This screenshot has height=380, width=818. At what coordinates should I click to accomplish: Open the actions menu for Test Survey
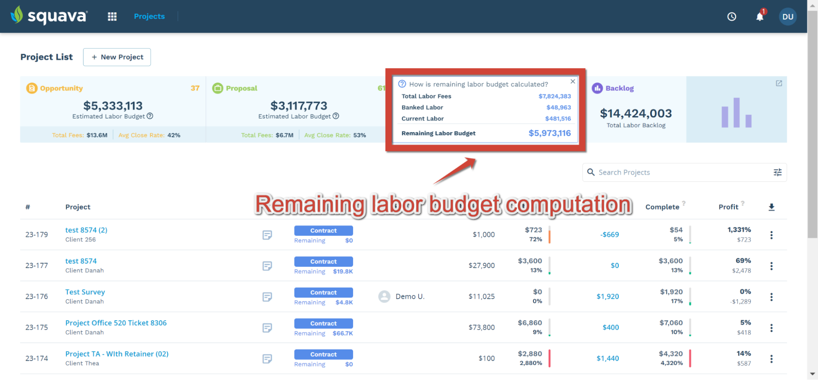coord(771,297)
